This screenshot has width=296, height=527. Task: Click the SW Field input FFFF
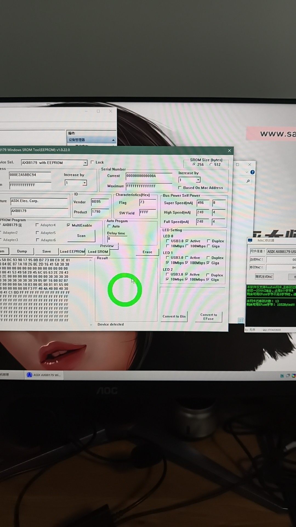pos(148,212)
